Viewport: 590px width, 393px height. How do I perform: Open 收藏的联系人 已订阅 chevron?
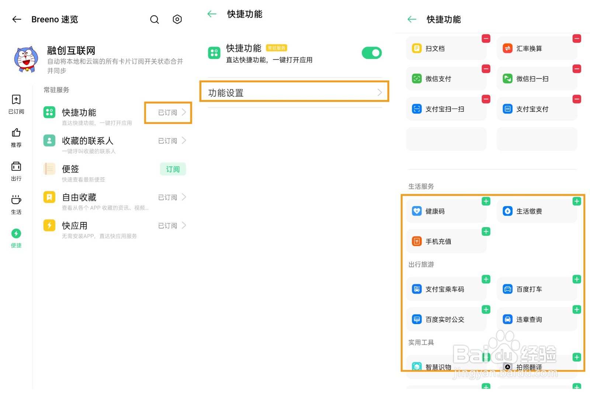pyautogui.click(x=184, y=141)
